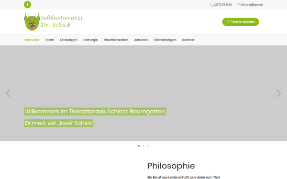Open the Facebook page icon
This screenshot has height=179, width=287.
pos(27,5)
